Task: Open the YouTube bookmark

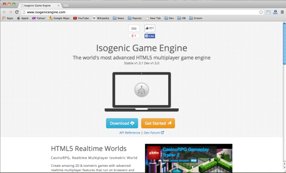Action: tap(81, 18)
